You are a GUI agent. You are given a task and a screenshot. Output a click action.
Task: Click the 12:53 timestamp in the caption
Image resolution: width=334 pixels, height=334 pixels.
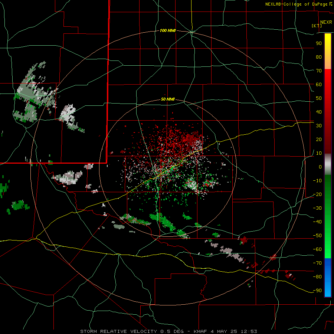[249, 331]
